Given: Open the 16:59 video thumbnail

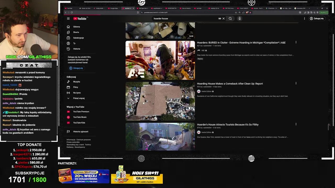Looking at the screenshot, I should pyautogui.click(x=160, y=30).
